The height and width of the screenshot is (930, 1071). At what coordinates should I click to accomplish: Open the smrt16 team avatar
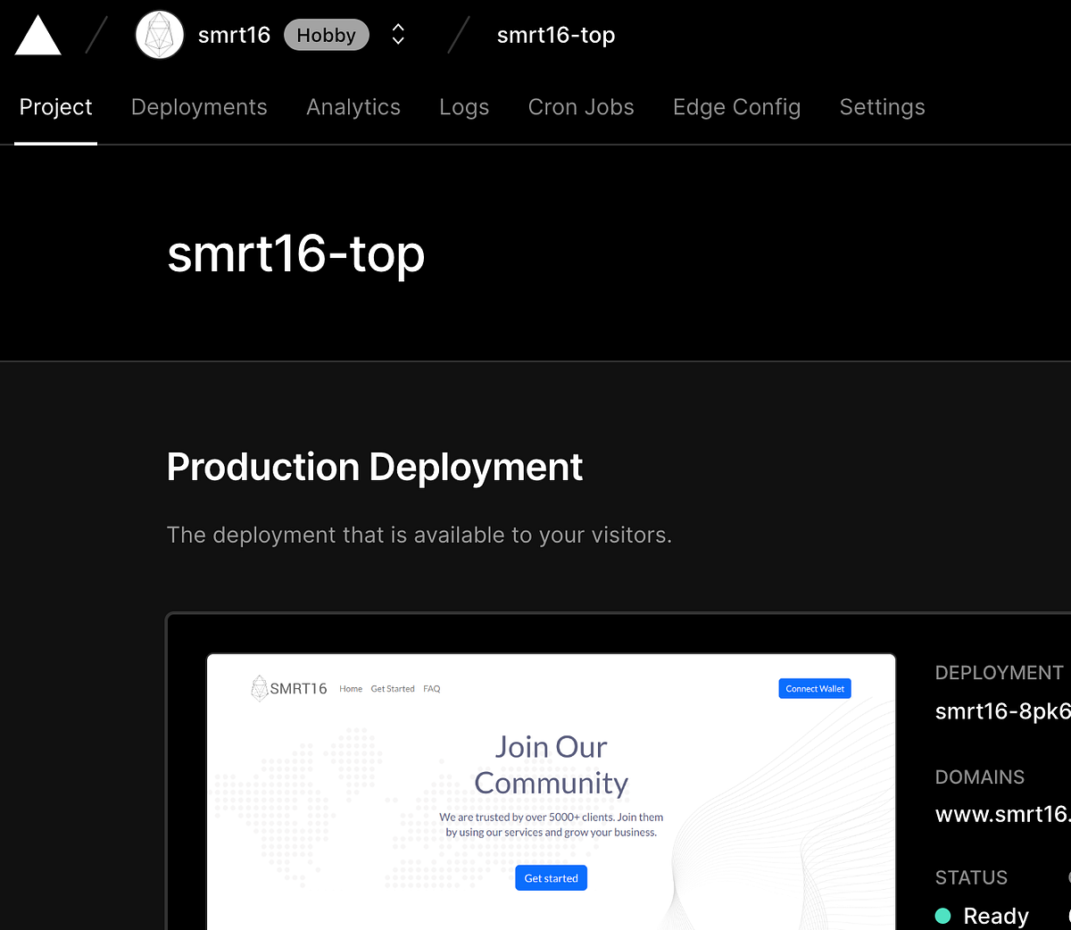(159, 34)
